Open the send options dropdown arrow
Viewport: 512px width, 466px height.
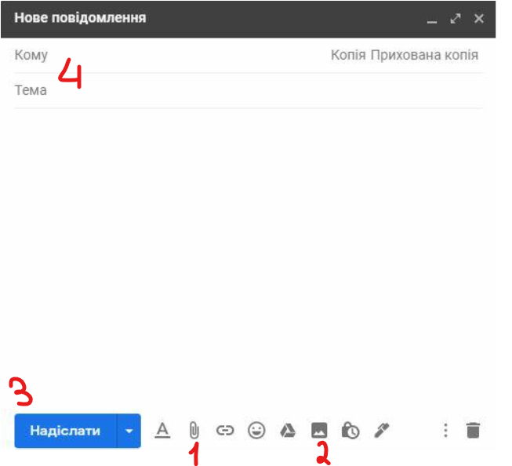pyautogui.click(x=129, y=431)
